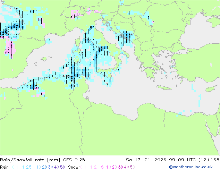This screenshot has height=170, width=220.
Task: Select the rain legend value 50
Action: (62, 167)
